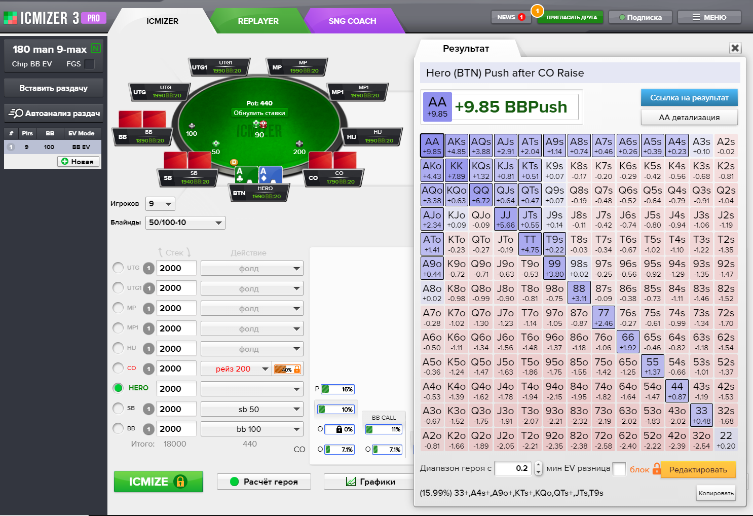Click the BB CALL 11% range bar

384,429
